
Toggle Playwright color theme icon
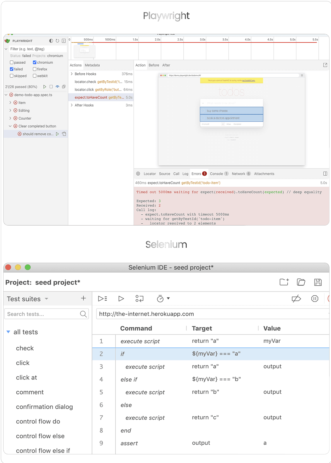tap(51, 41)
